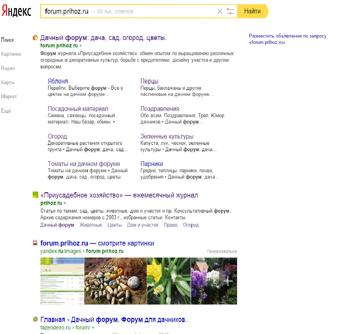Expand the Ещё menu item
The width and height of the screenshot is (340, 334).
(6, 111)
